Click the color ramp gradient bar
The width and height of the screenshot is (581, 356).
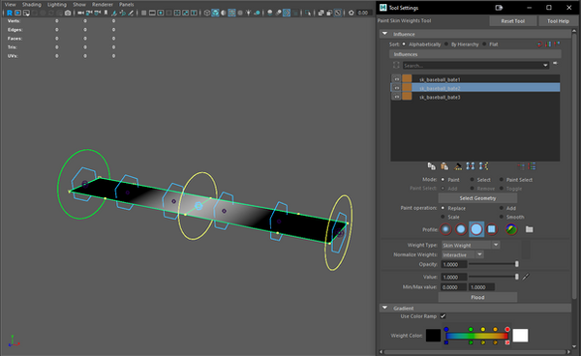coord(476,336)
